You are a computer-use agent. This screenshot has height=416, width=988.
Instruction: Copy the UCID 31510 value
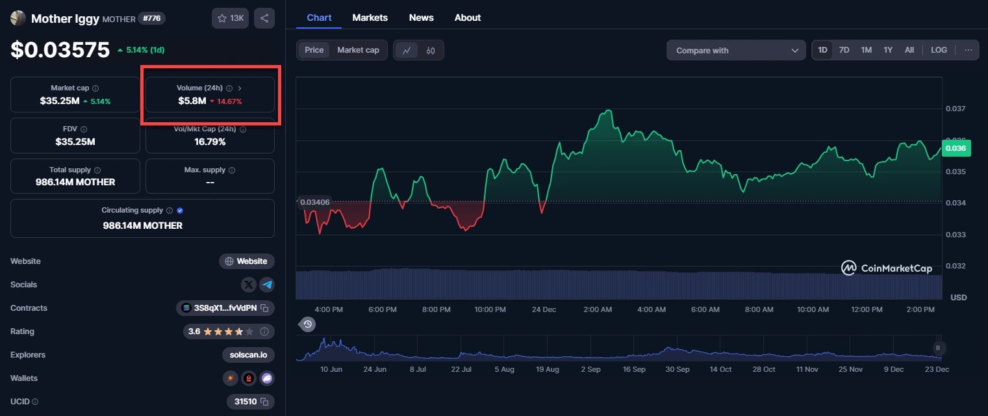tap(264, 402)
